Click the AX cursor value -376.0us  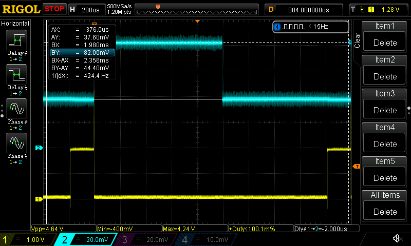(x=96, y=30)
